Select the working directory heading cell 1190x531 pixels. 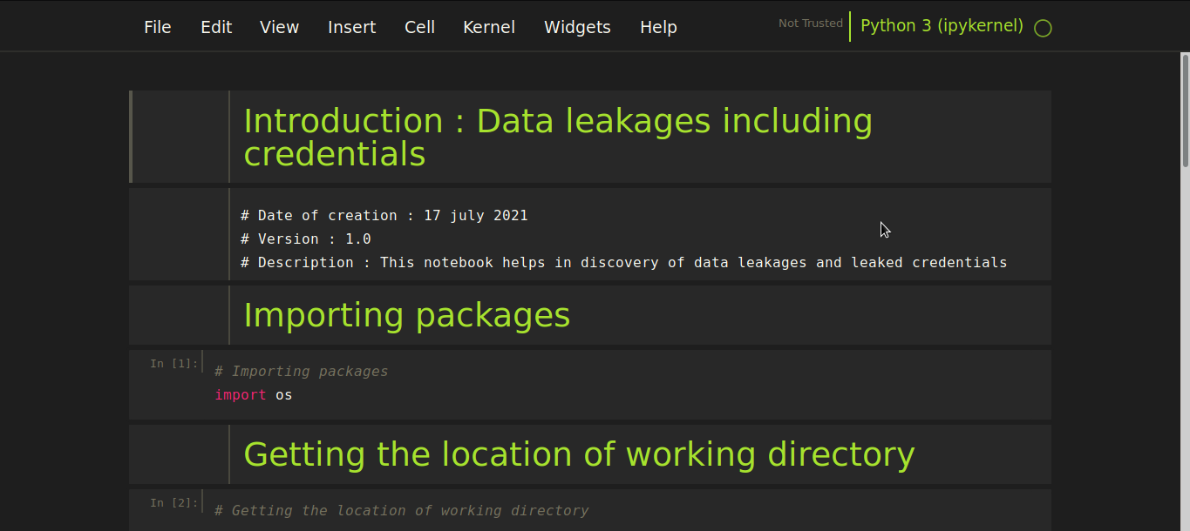click(579, 454)
